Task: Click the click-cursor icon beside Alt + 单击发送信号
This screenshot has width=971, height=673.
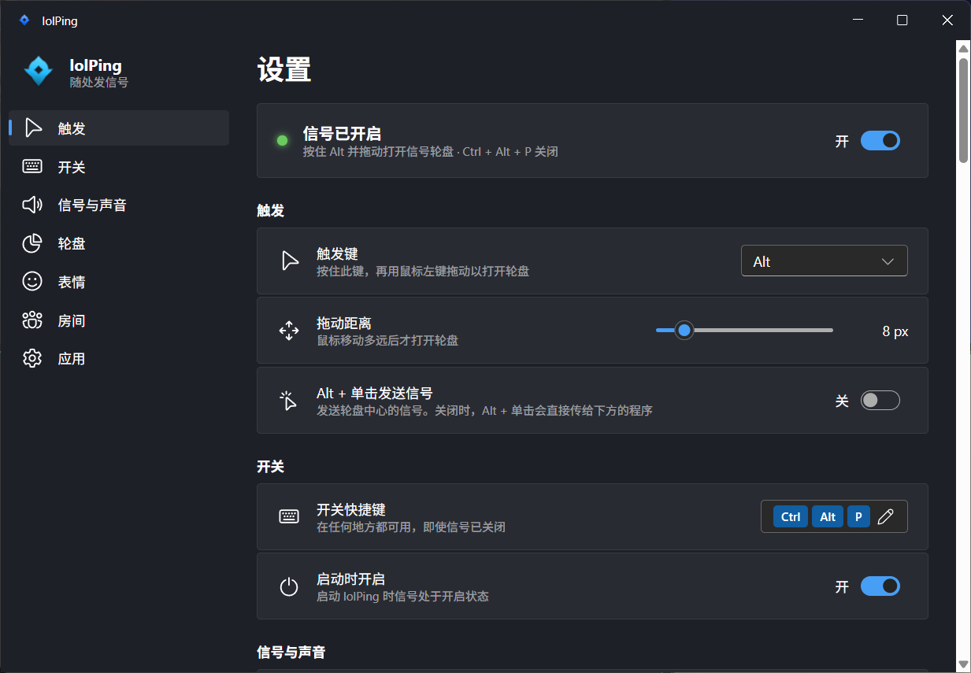Action: [288, 401]
